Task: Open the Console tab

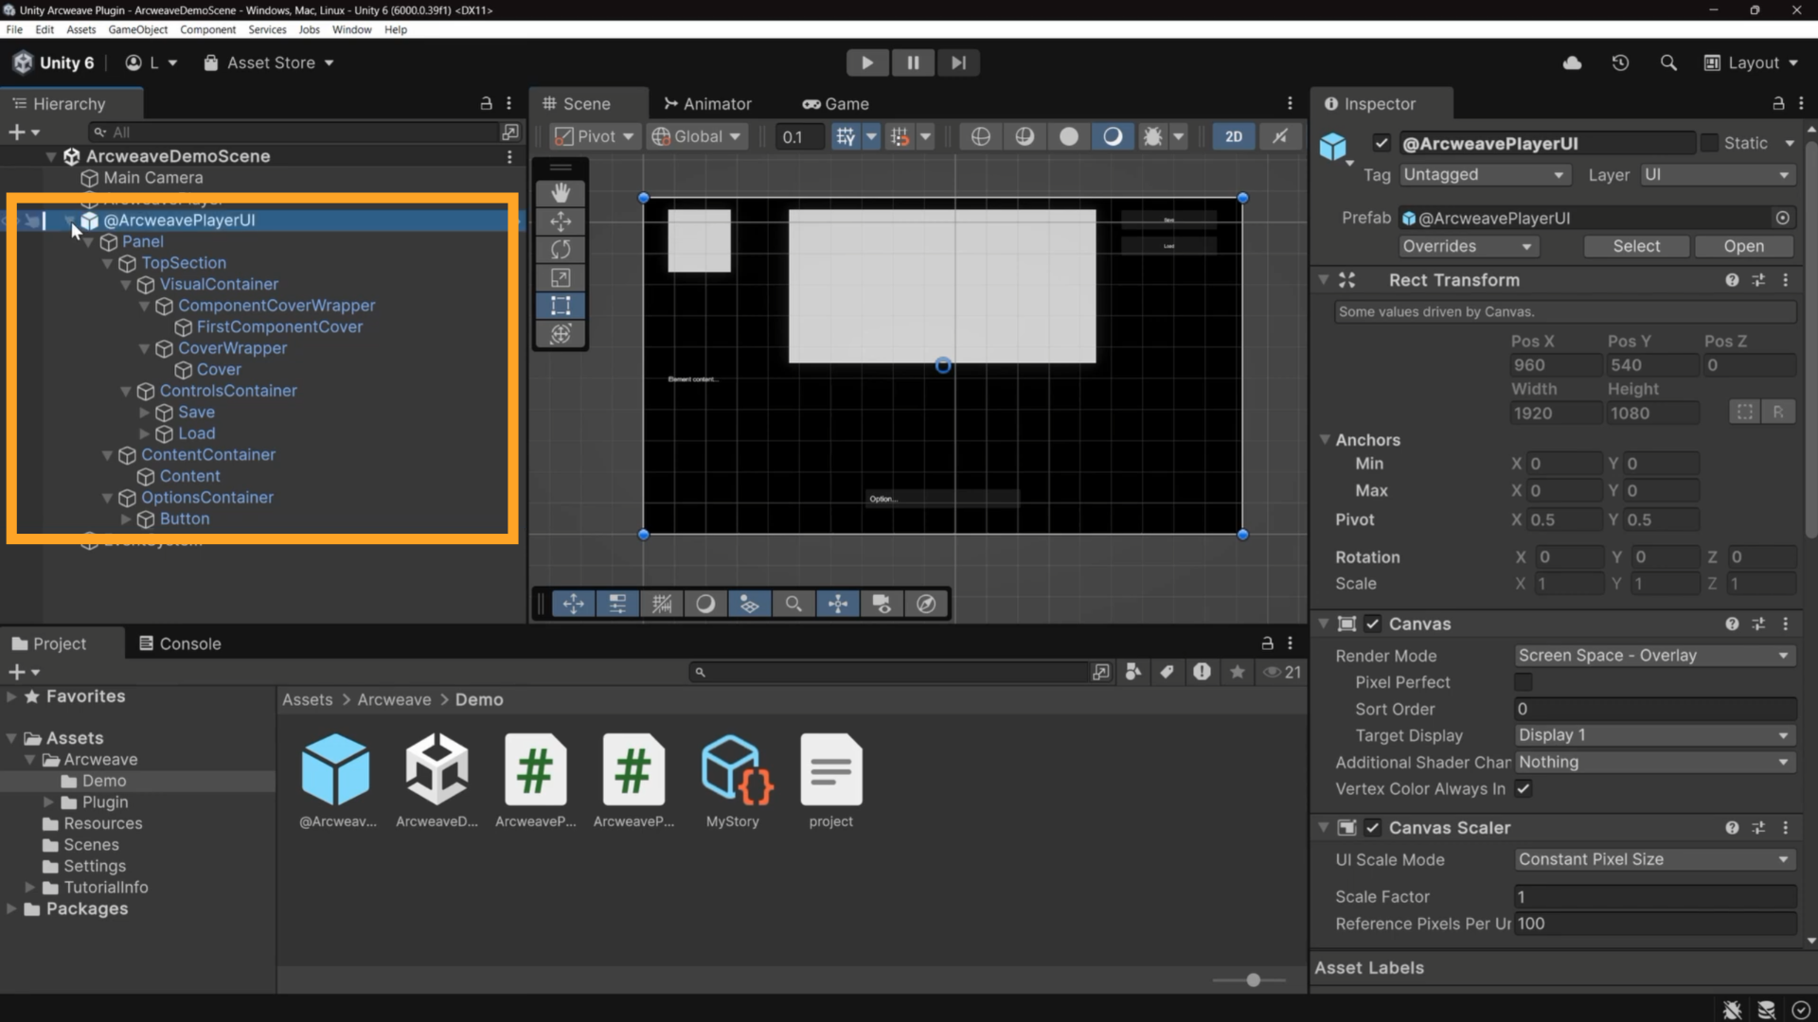Action: click(x=180, y=643)
